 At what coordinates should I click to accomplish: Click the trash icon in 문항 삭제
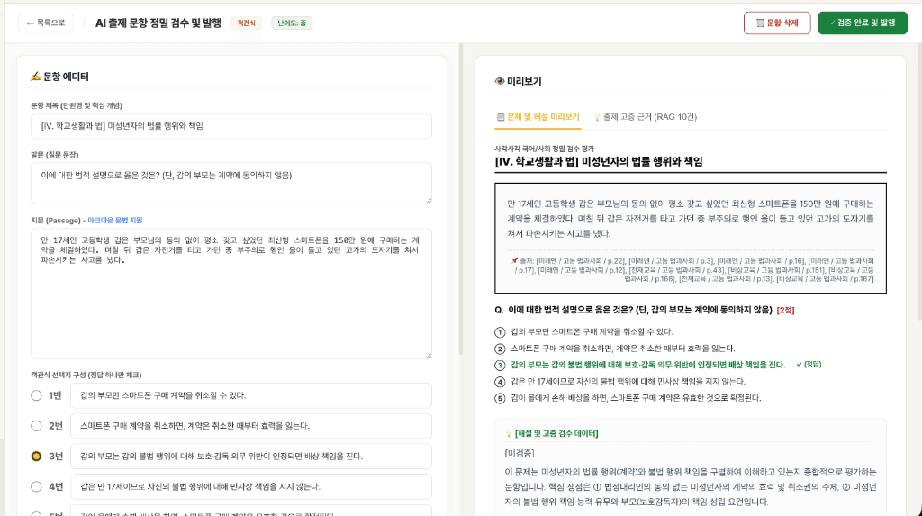tap(760, 23)
